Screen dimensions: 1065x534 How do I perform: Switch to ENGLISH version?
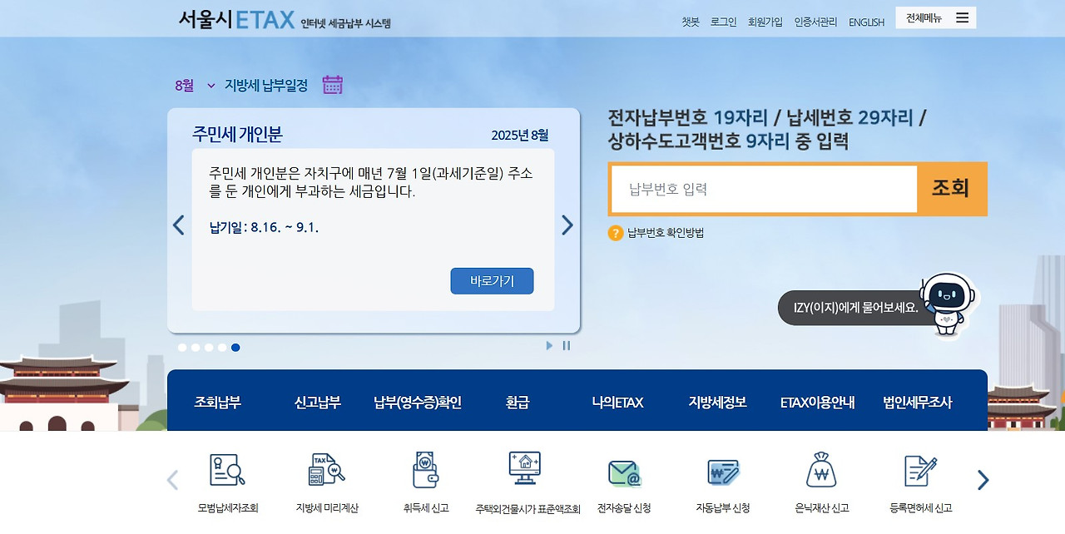[x=866, y=22]
